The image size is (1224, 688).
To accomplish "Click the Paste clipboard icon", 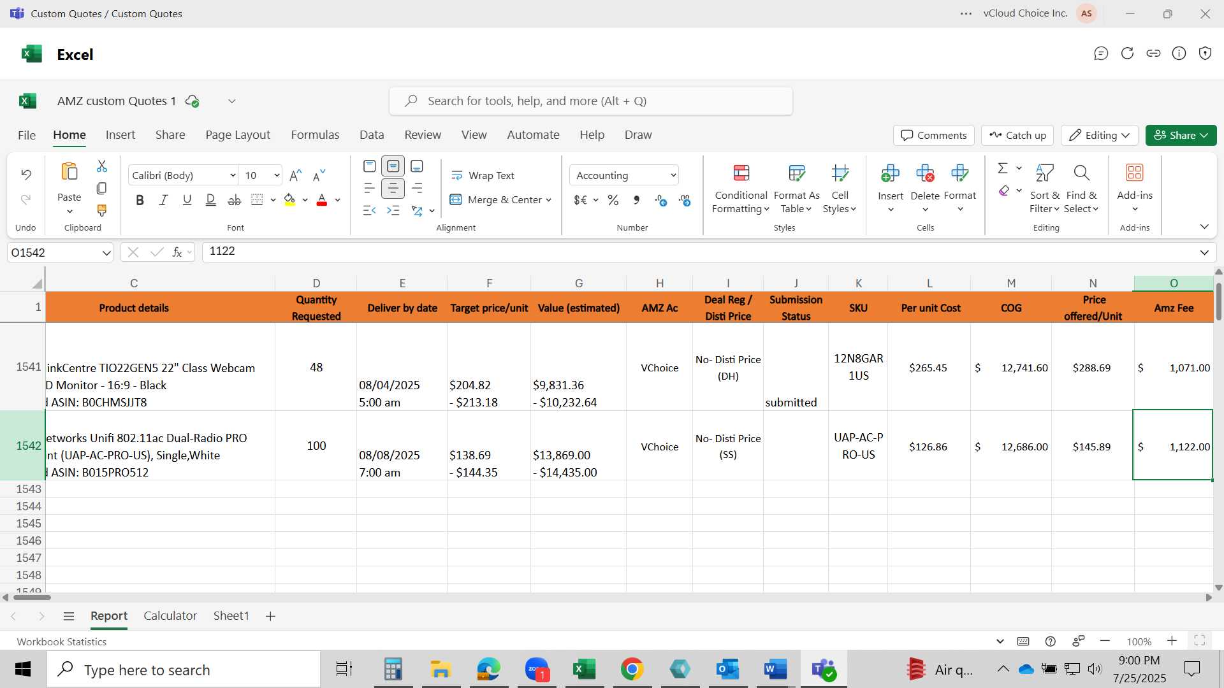I will [69, 172].
